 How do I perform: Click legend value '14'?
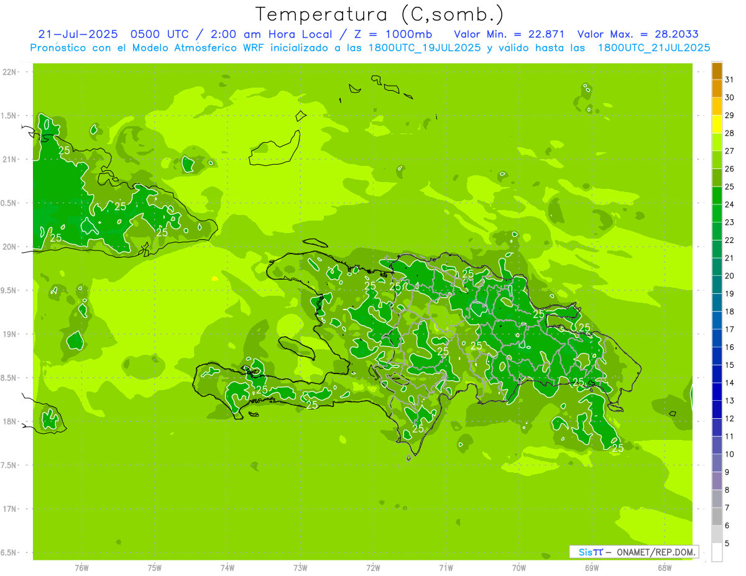tap(729, 383)
